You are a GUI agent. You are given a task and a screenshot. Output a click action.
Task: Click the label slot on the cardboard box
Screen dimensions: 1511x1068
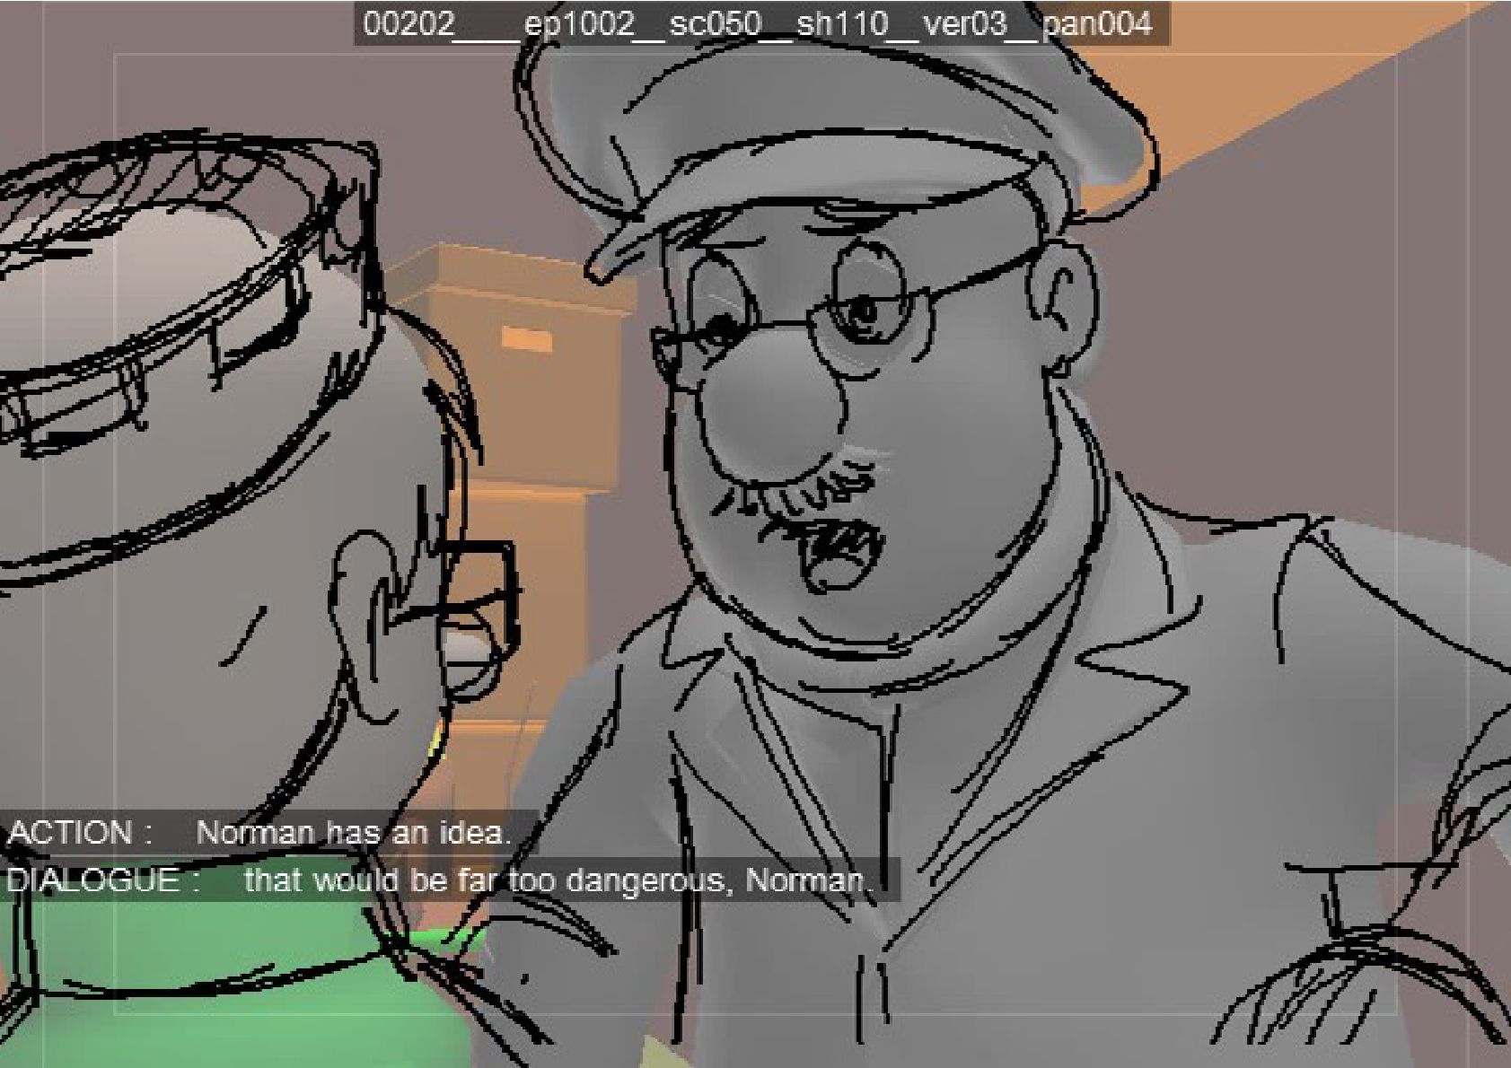528,337
